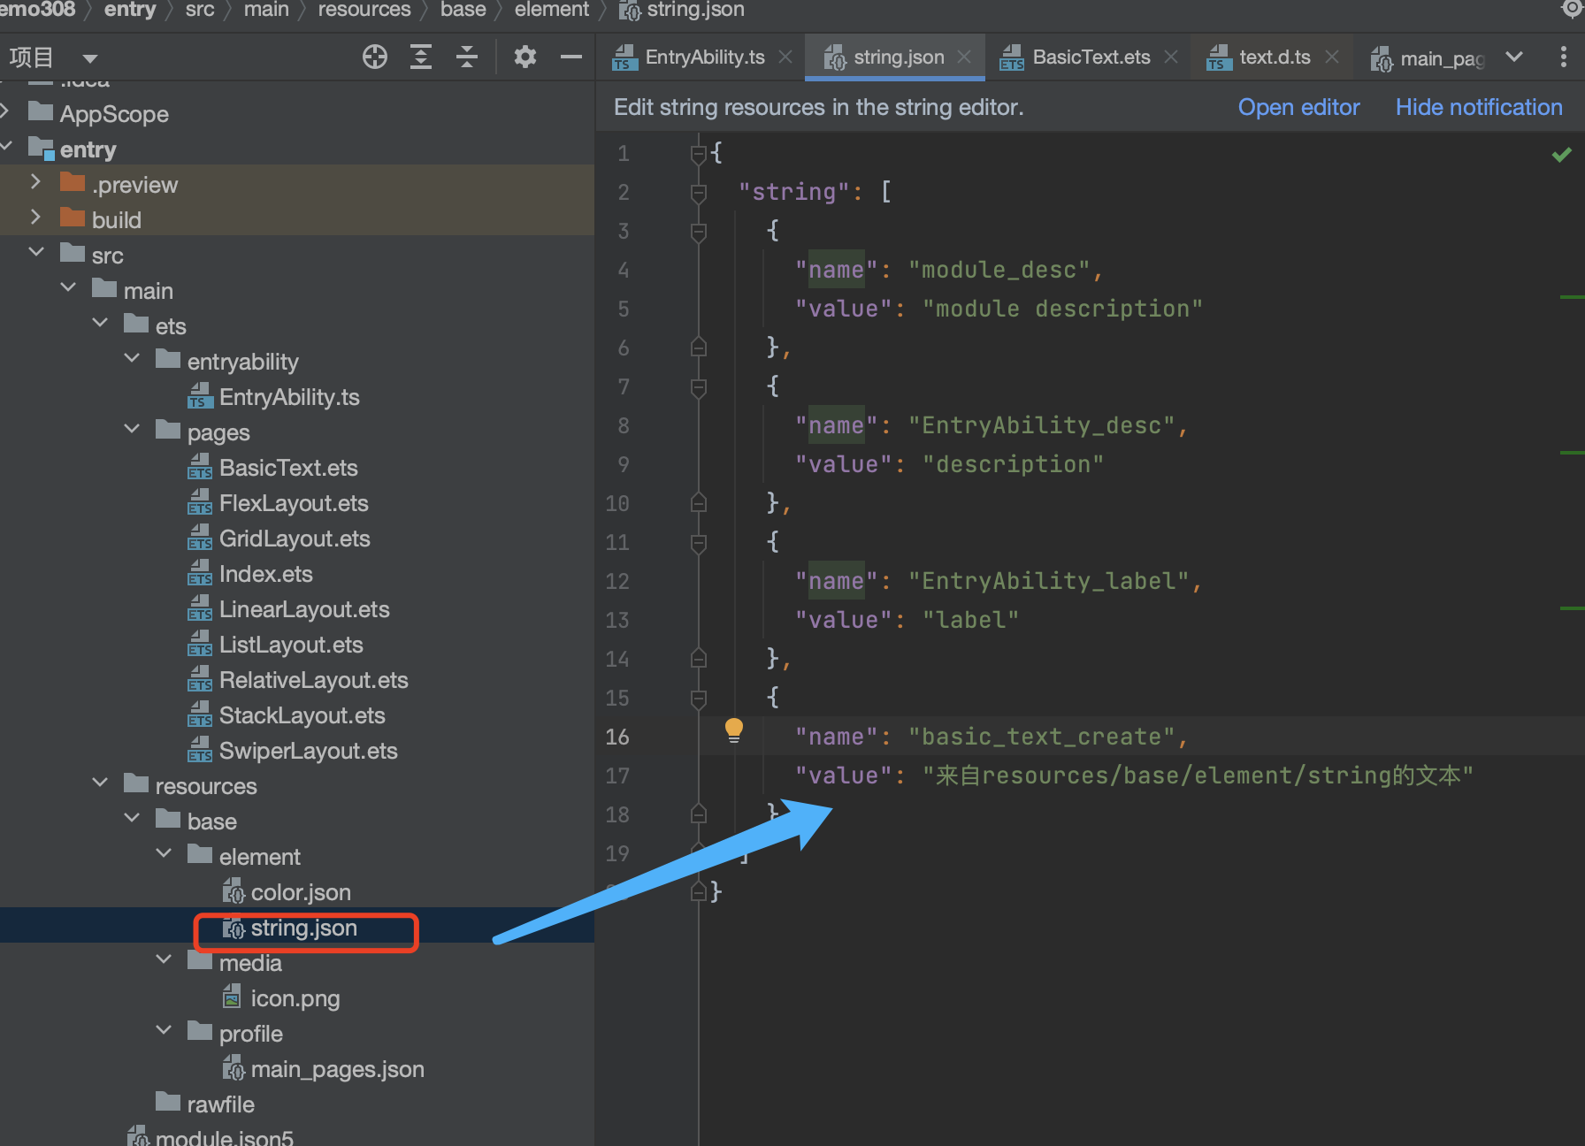This screenshot has width=1585, height=1146.
Task: Click the Collapse All icon in project toolbar
Action: (x=467, y=57)
